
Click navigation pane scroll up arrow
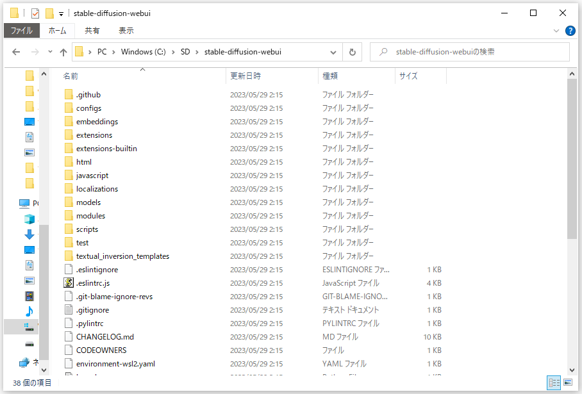click(44, 74)
